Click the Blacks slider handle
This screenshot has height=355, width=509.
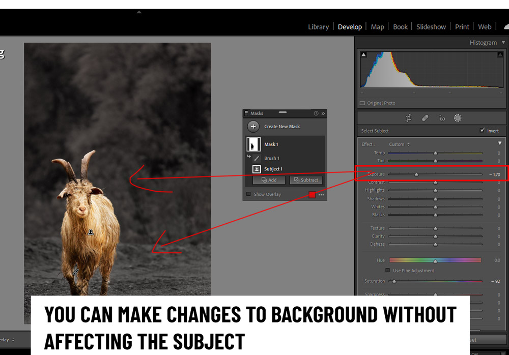pos(435,215)
